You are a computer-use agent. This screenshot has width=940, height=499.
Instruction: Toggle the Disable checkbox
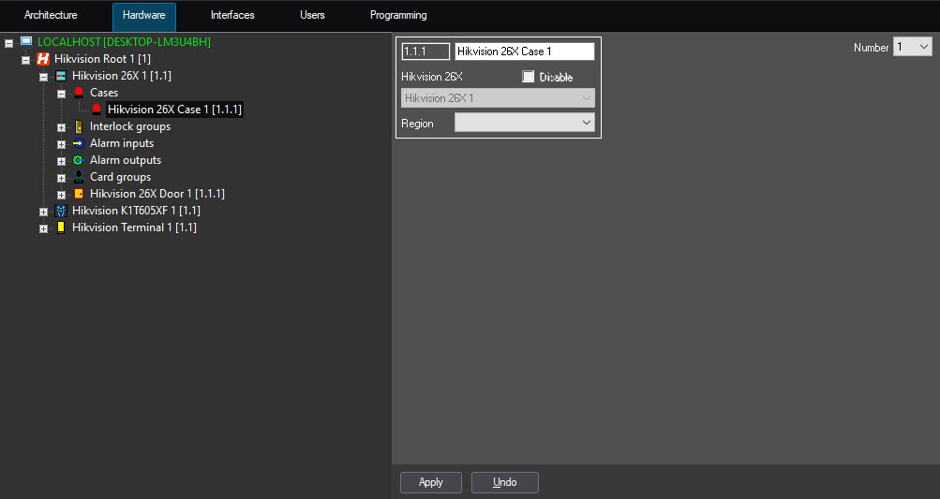click(529, 77)
